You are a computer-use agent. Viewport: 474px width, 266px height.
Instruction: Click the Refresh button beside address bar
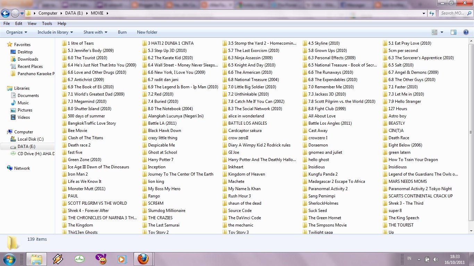click(432, 13)
